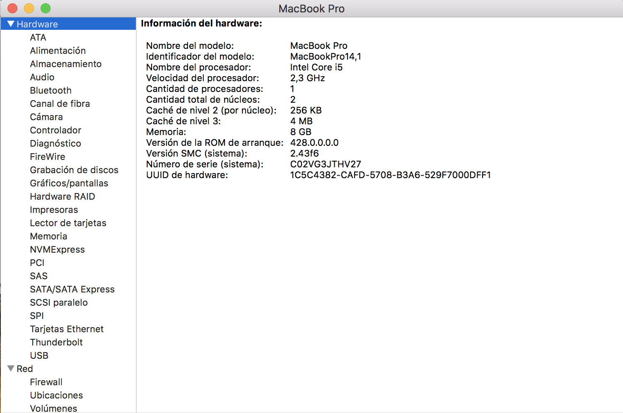Click the hardware UUID value
Image resolution: width=623 pixels, height=413 pixels.
coord(391,175)
